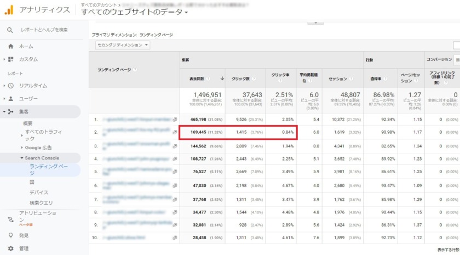Open the 発見 sidebar item
The width and height of the screenshot is (460, 255).
tap(24, 235)
